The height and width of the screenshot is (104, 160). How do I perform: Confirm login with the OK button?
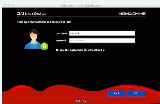coord(136,93)
